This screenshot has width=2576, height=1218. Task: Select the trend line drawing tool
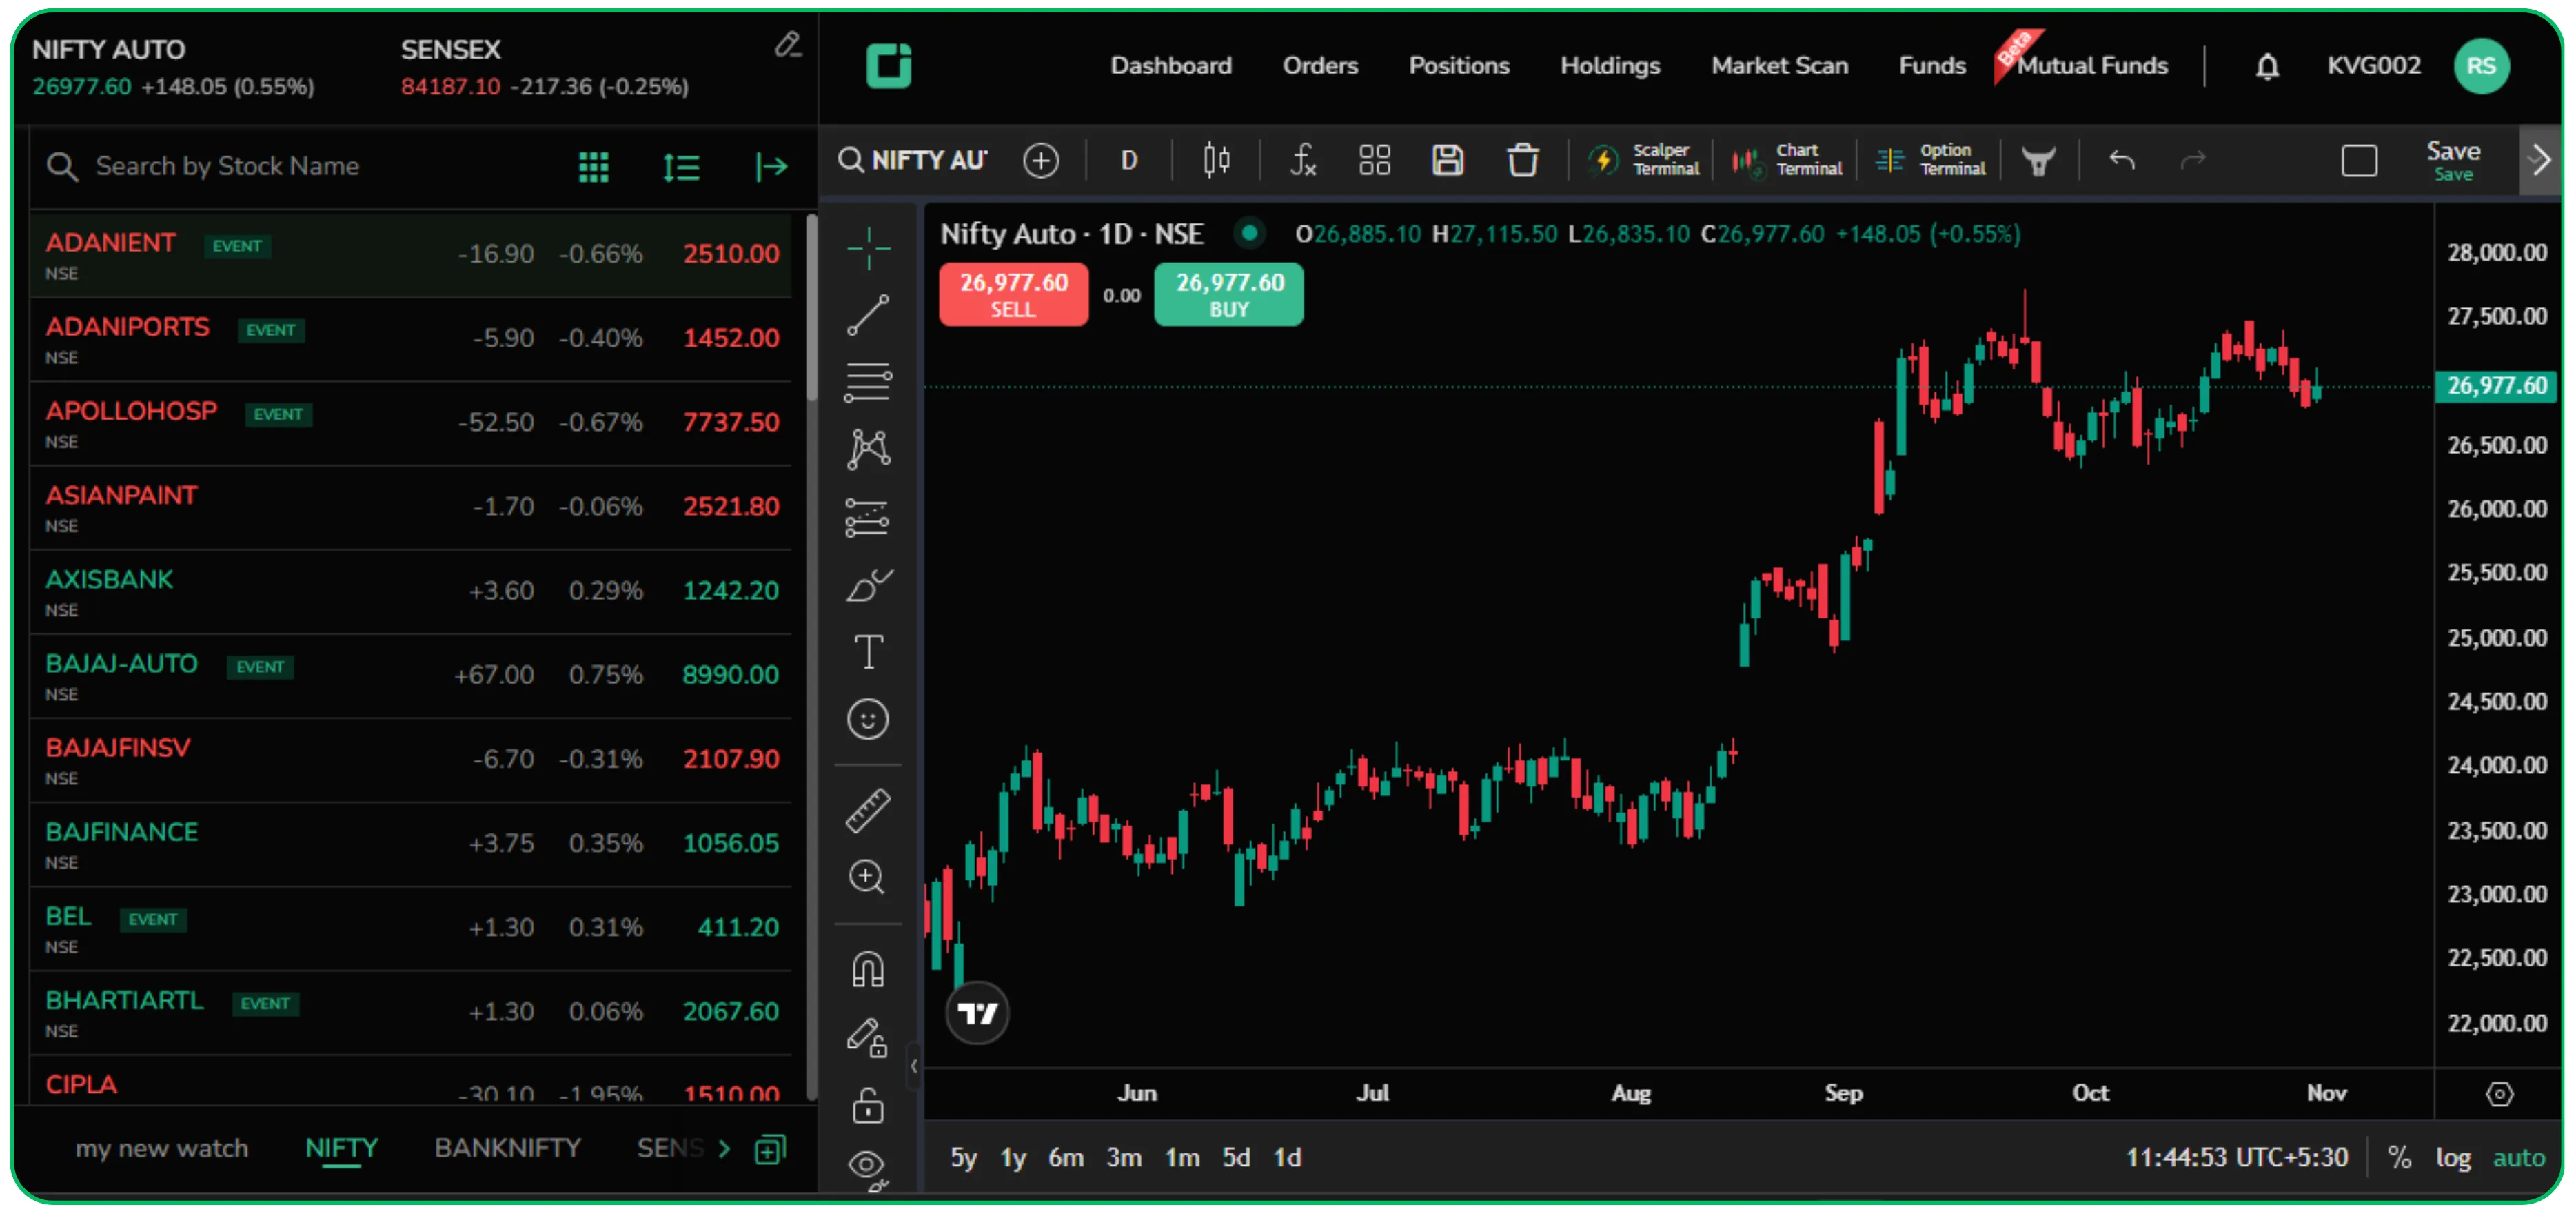pyautogui.click(x=868, y=315)
